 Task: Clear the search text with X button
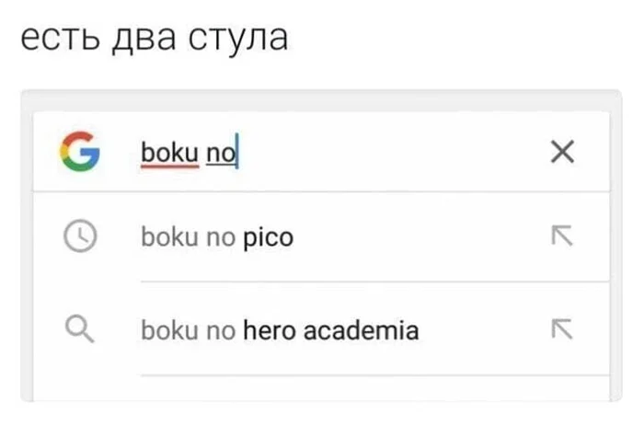561,152
